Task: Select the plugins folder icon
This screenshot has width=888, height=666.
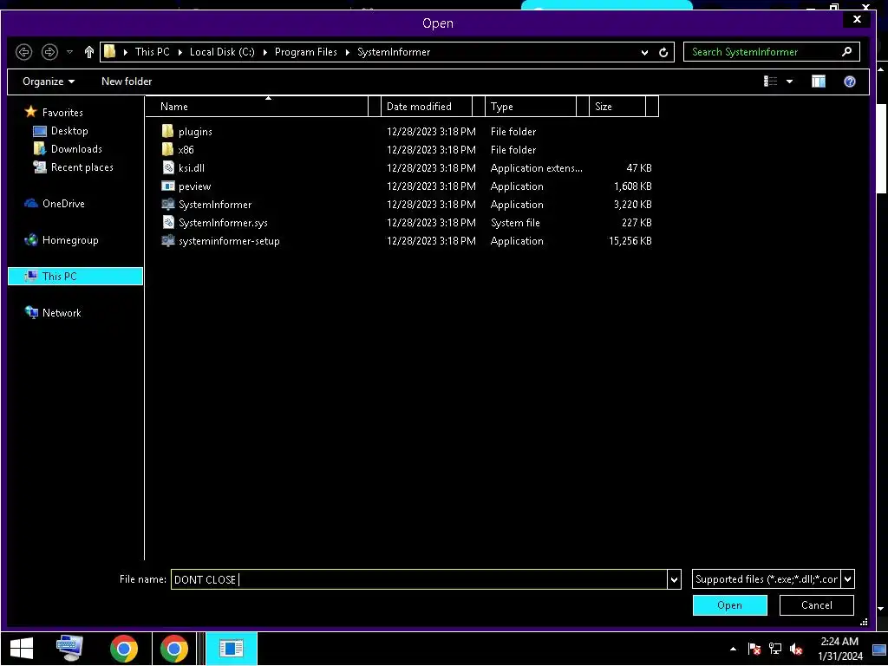Action: coord(167,132)
